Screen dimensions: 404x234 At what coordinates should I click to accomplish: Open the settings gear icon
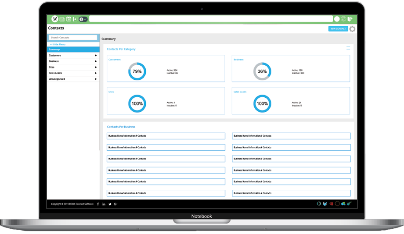pos(352,29)
